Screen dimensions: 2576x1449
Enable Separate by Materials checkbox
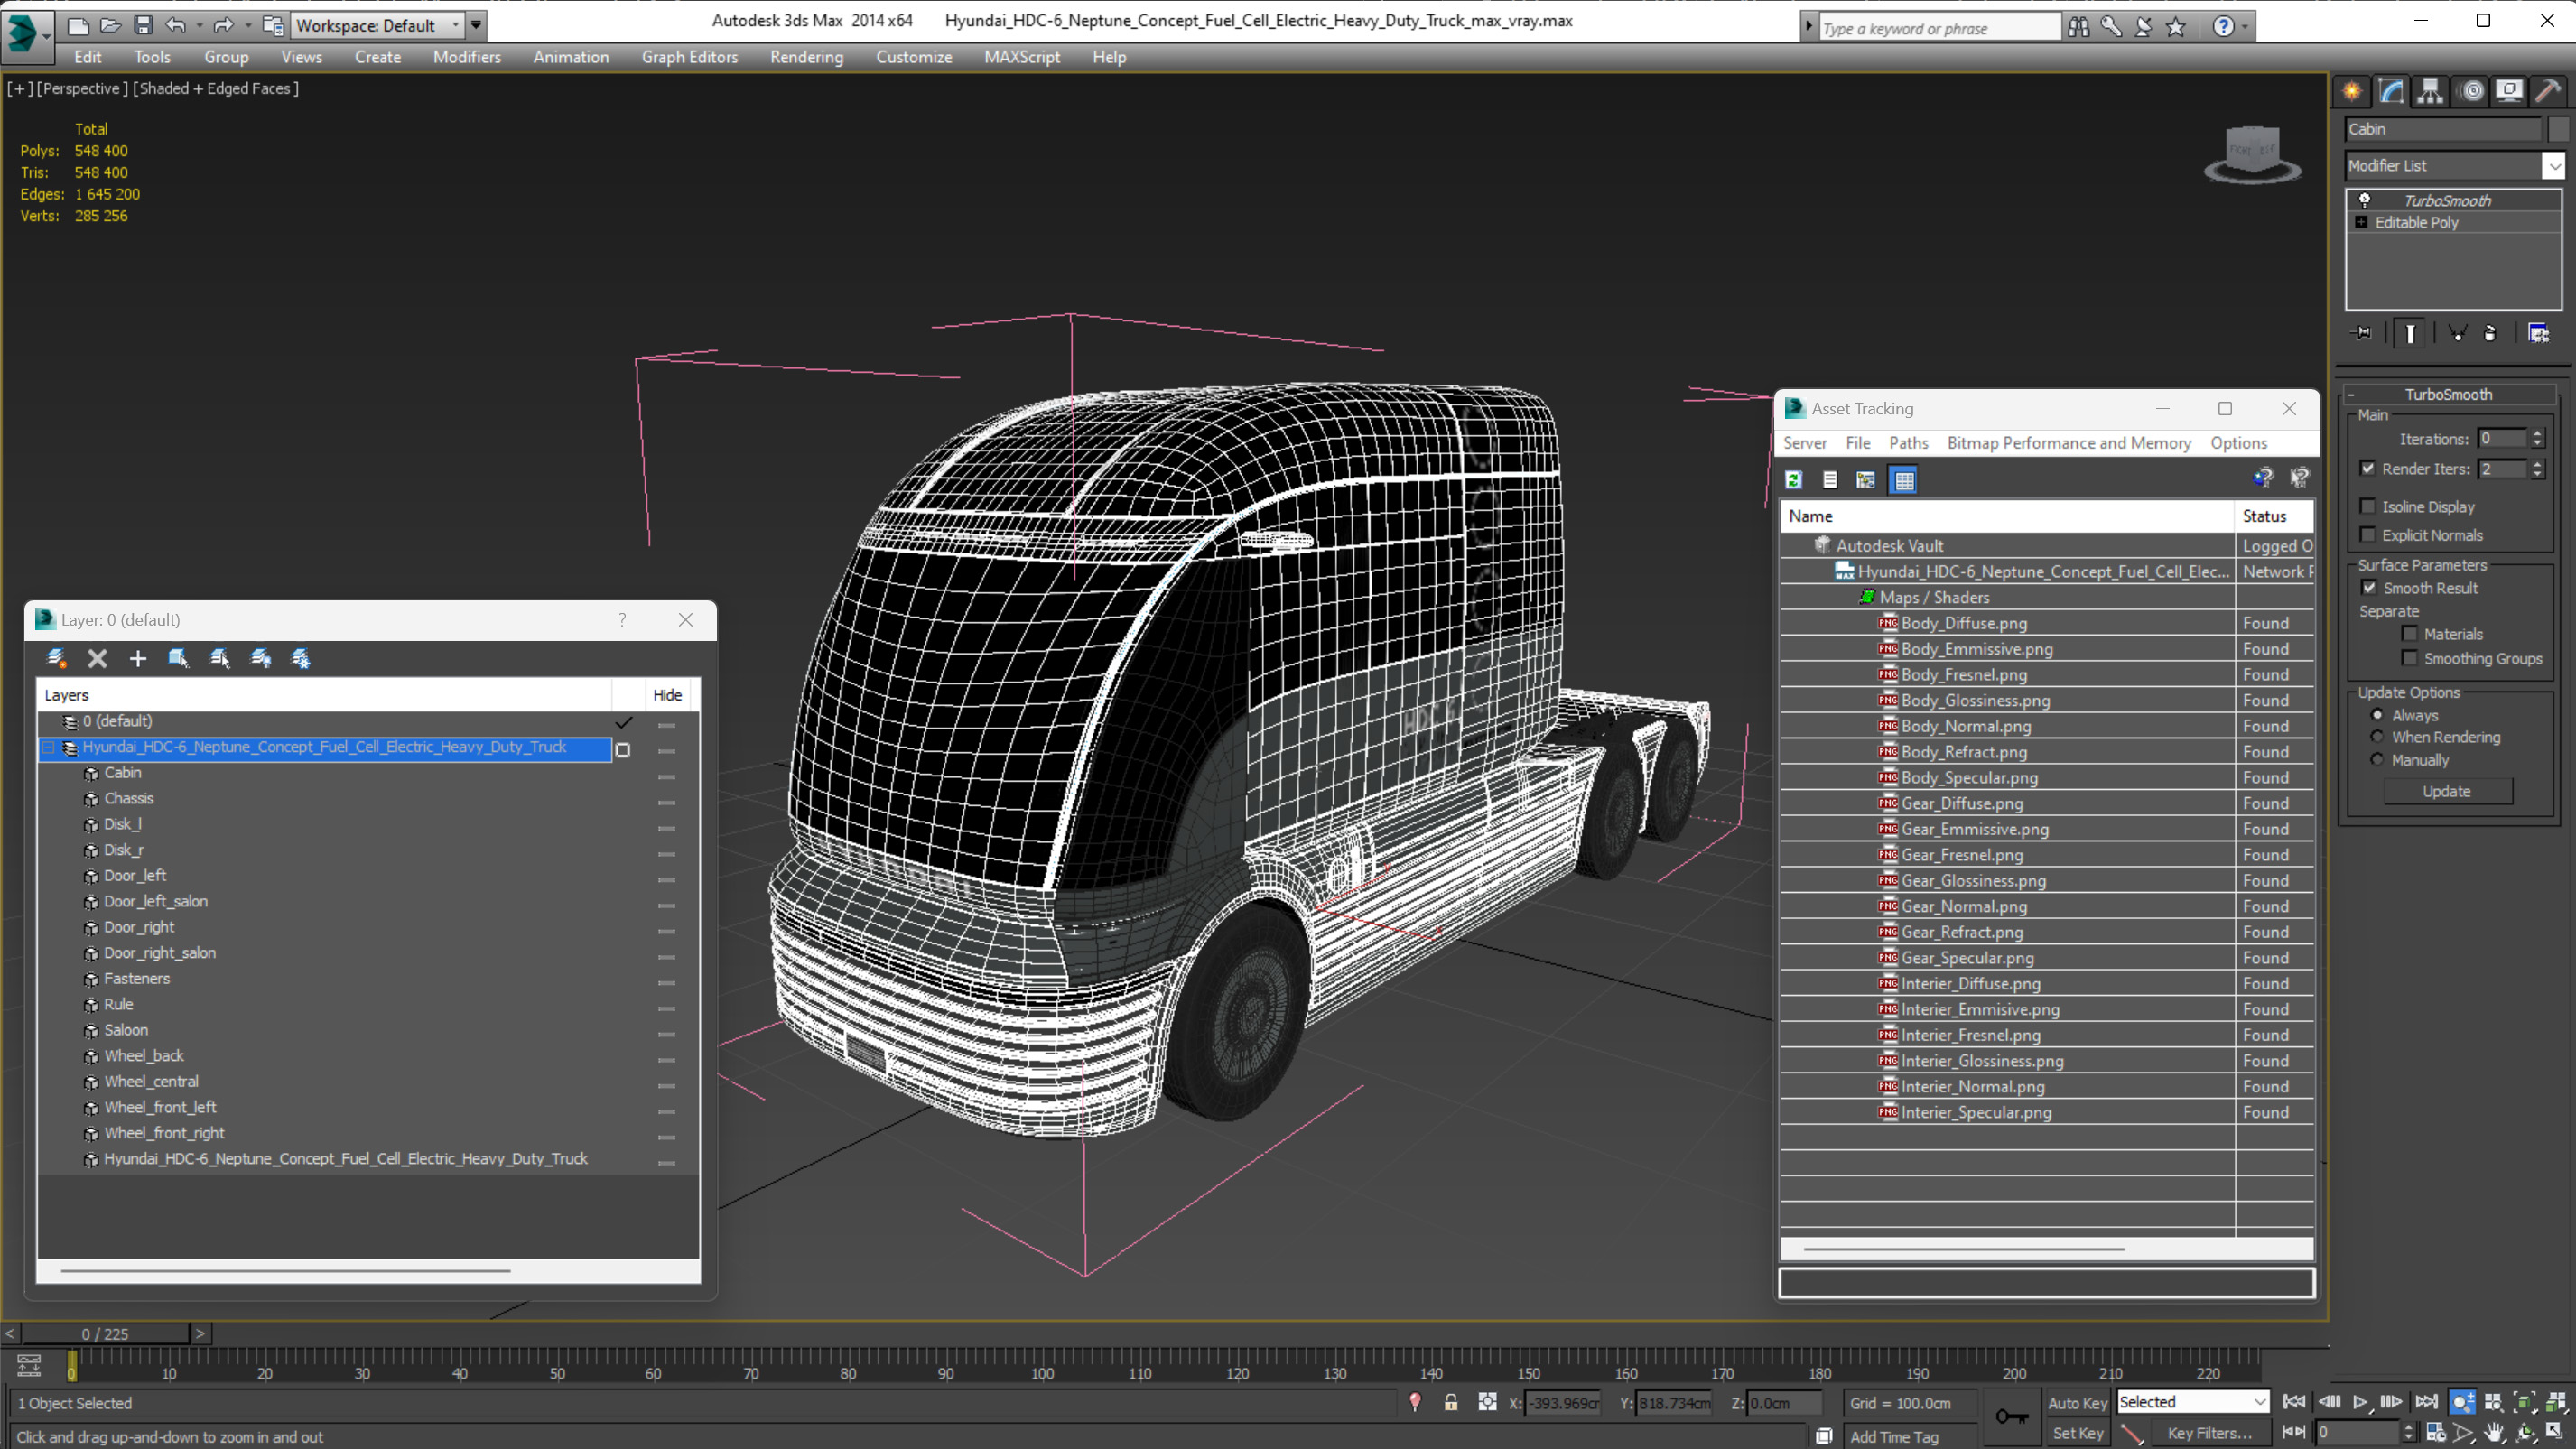point(2410,633)
